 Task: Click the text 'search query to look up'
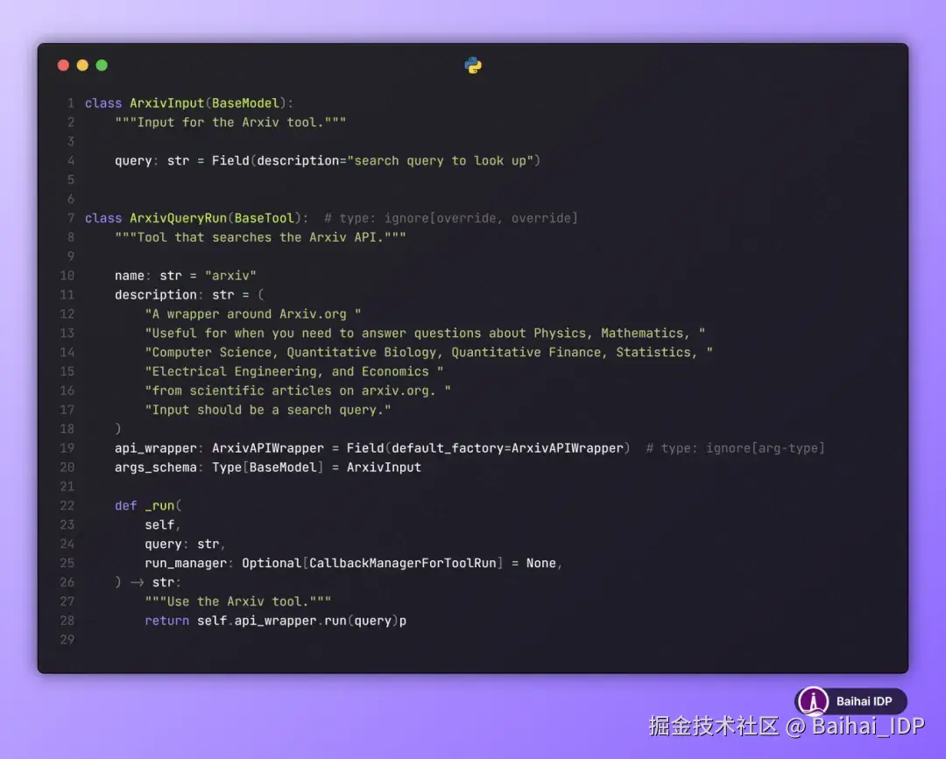(440, 161)
